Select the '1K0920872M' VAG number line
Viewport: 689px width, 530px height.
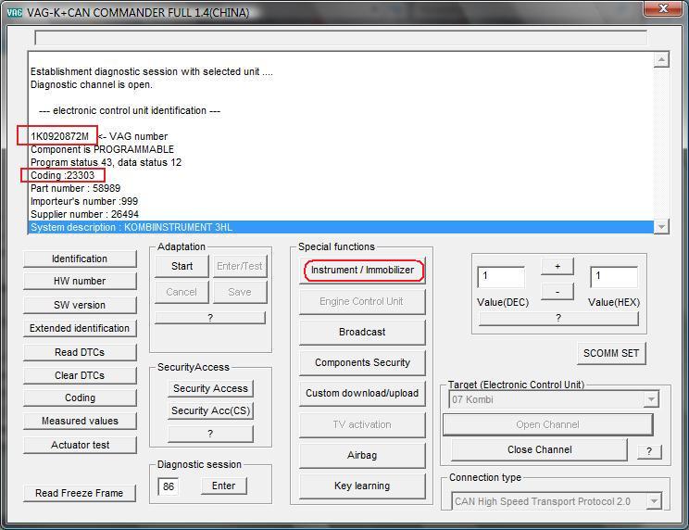tap(99, 137)
